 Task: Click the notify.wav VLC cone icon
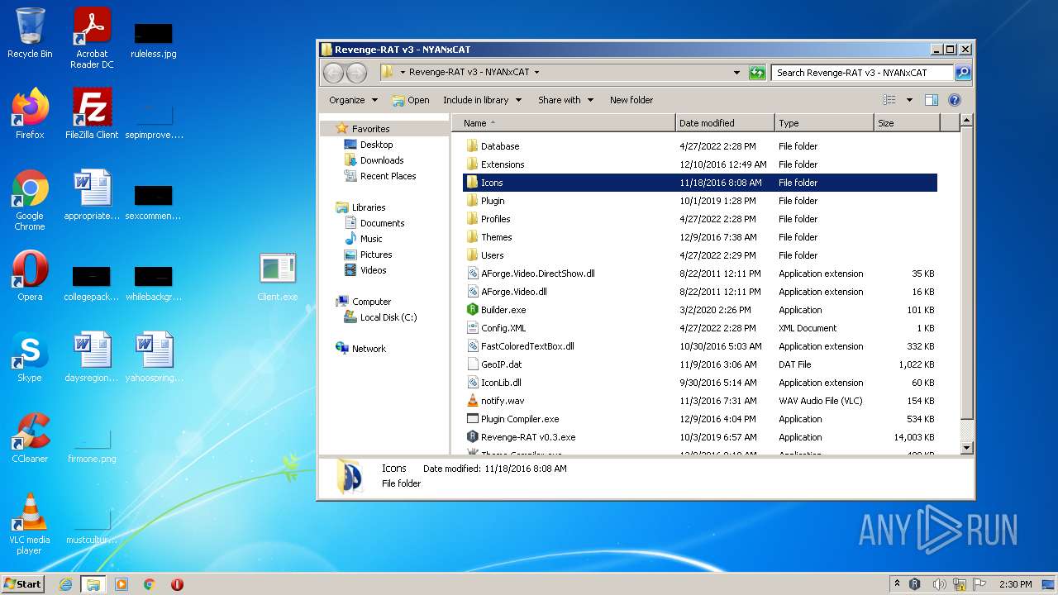[472, 401]
